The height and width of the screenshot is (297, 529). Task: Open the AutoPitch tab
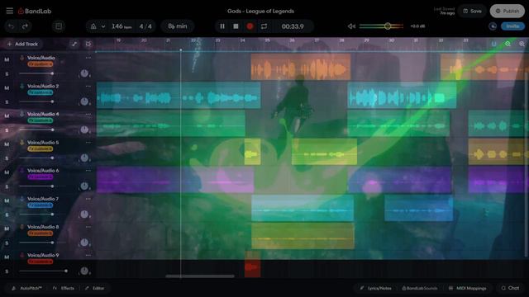point(27,288)
